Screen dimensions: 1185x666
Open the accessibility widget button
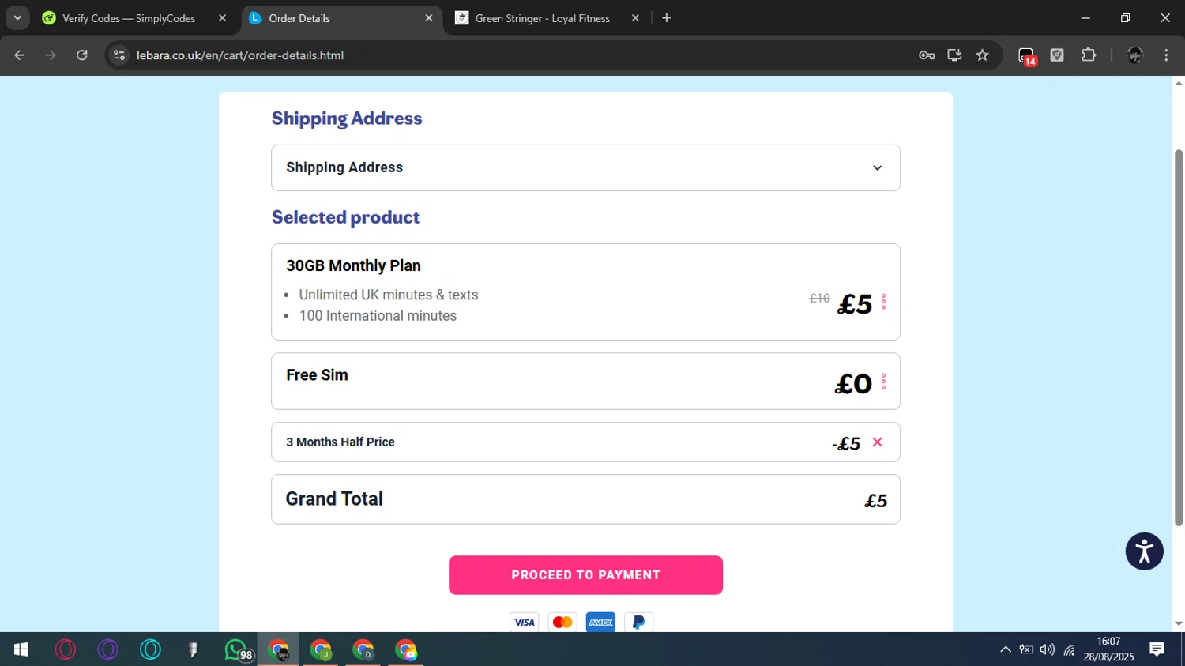[1144, 551]
